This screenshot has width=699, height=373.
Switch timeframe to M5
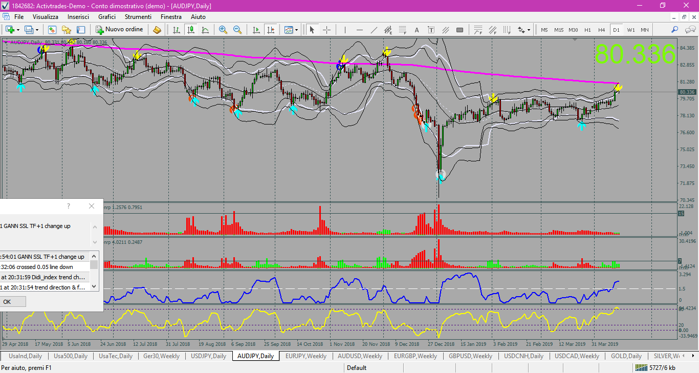click(544, 30)
